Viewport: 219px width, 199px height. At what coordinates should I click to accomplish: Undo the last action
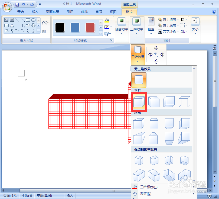coord(23,5)
